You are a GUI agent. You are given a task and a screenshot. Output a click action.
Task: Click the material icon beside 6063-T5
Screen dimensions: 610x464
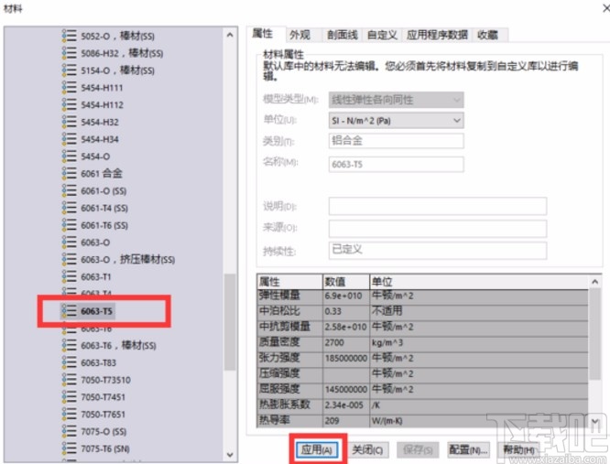[x=70, y=311]
